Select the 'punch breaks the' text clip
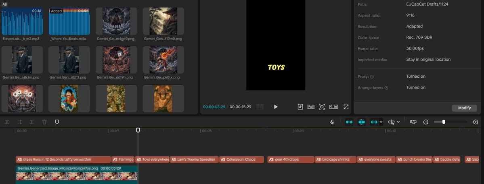The image size is (484, 184). point(414,159)
